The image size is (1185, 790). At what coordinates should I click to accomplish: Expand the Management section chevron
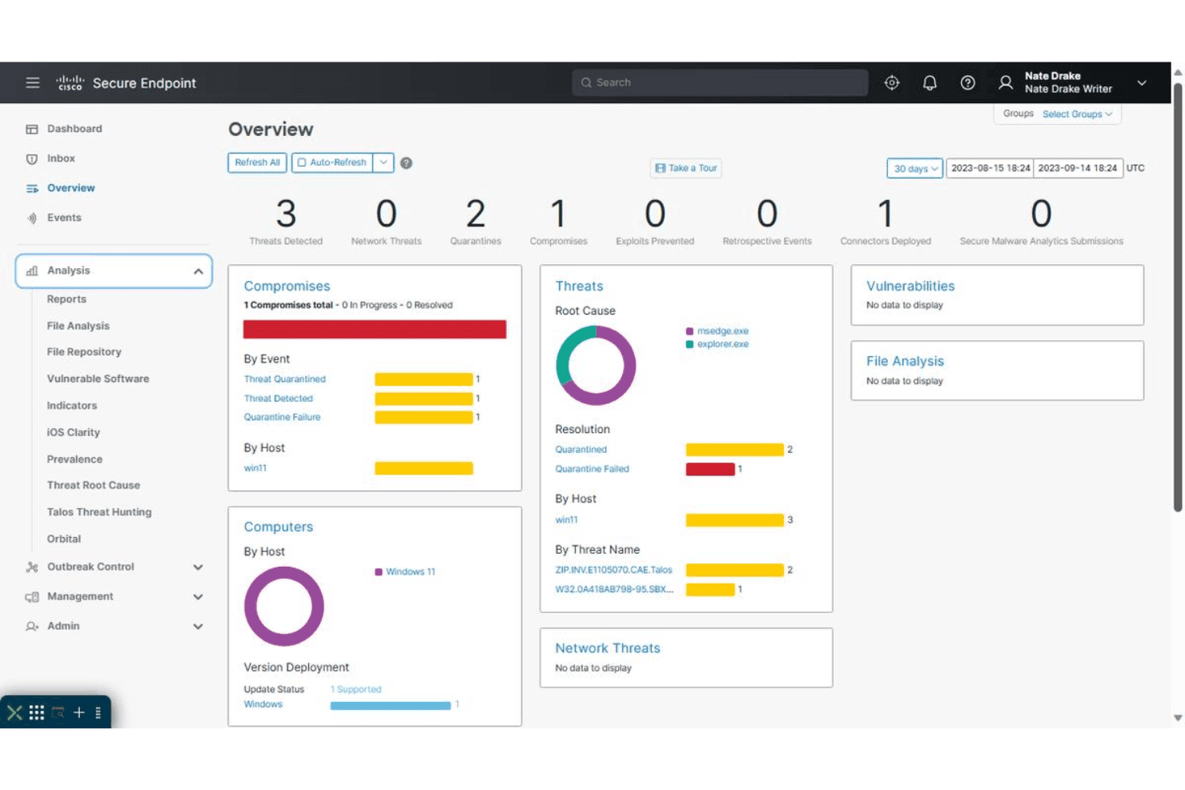click(198, 597)
